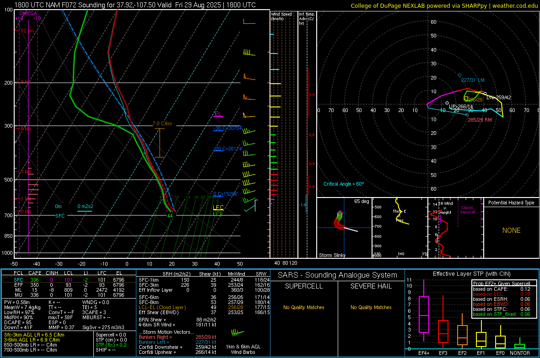Click No Quality Matches under SEVERE HAIL

click(371, 307)
